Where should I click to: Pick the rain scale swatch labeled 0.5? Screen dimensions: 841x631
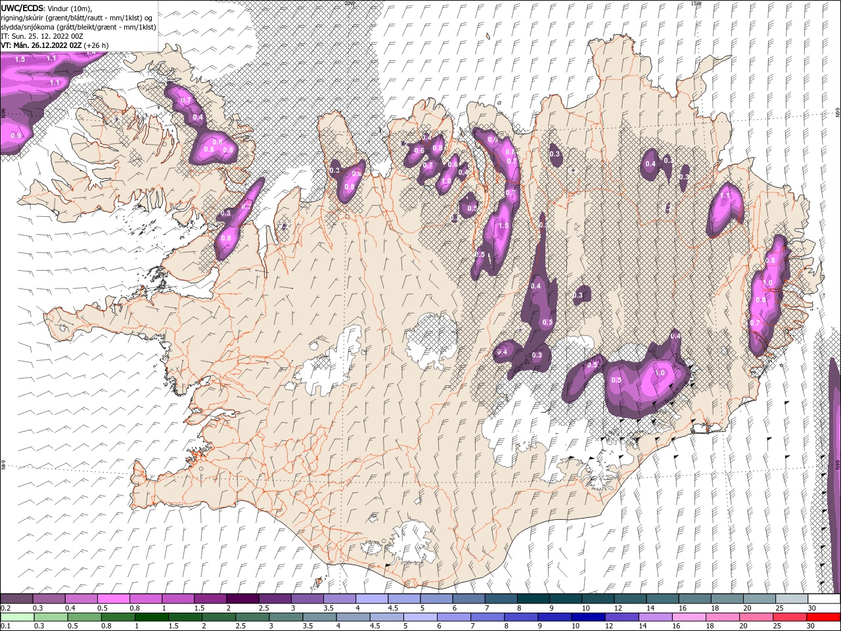[x=85, y=617]
